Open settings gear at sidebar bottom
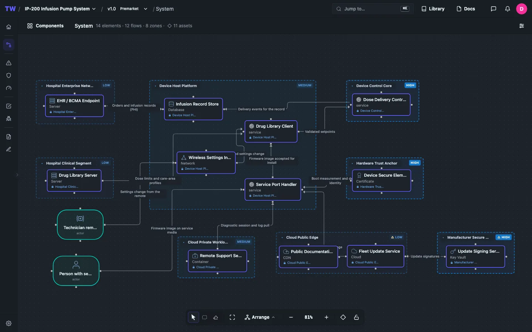The height and width of the screenshot is (332, 532). (x=9, y=324)
